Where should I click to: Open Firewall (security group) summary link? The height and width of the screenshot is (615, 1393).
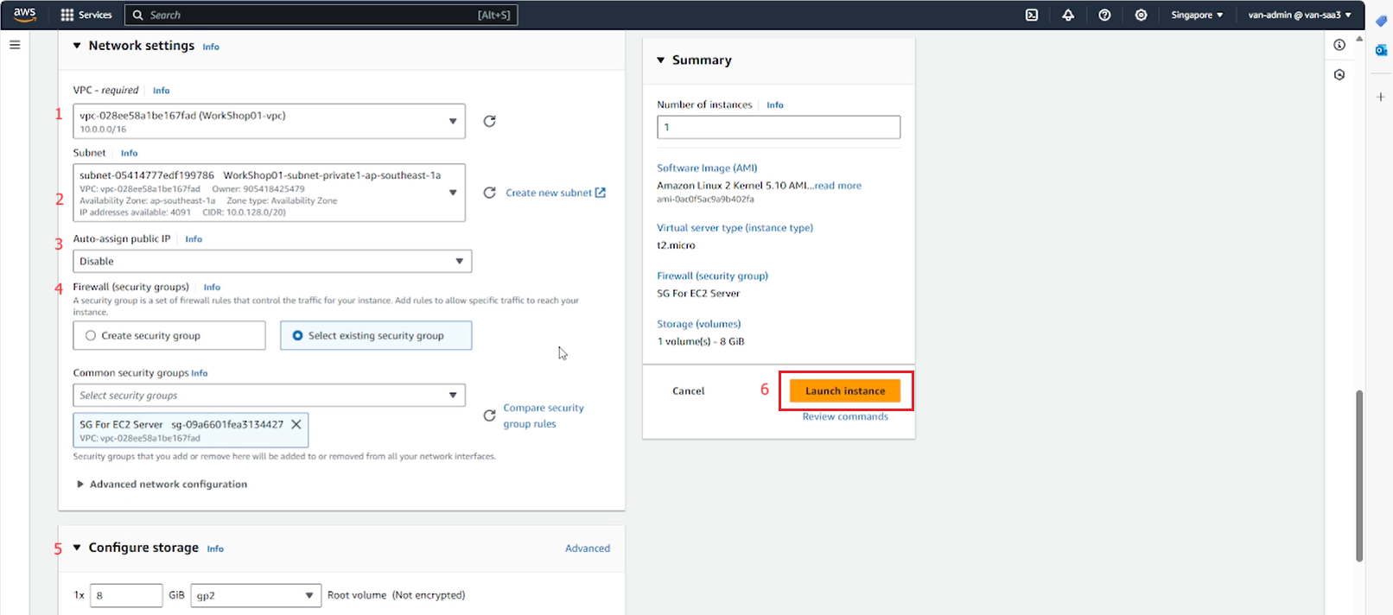click(x=712, y=276)
